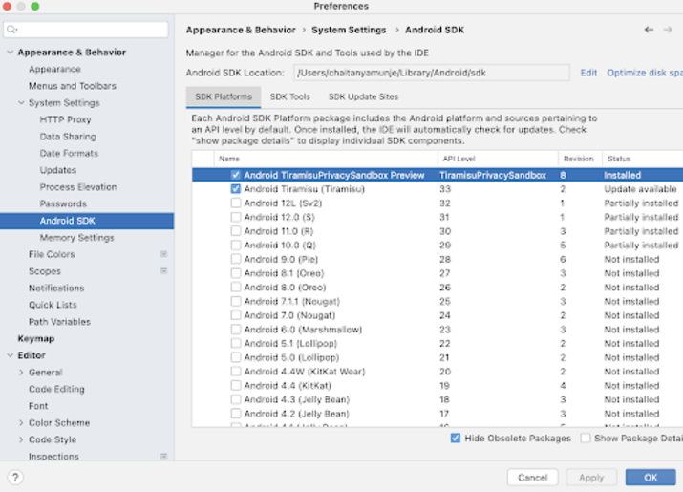Click the forward navigation arrow

[668, 30]
